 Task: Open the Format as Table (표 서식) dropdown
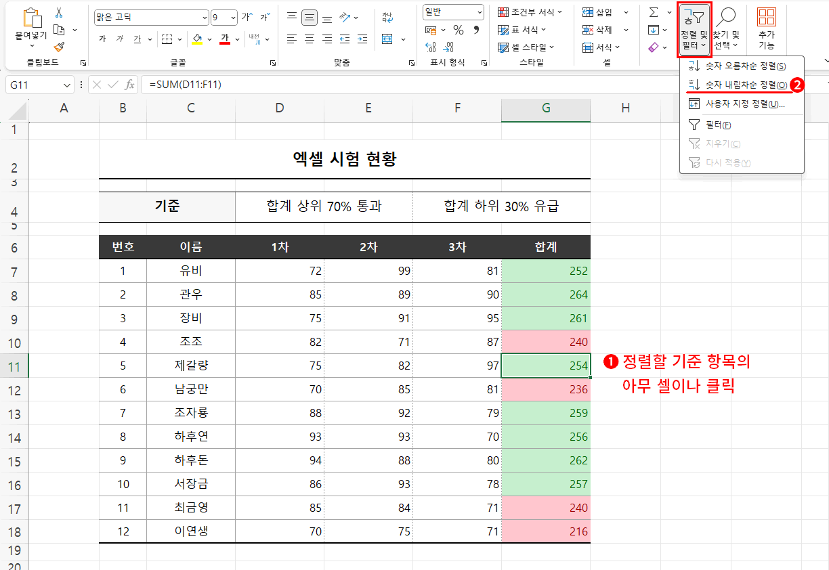pyautogui.click(x=522, y=30)
